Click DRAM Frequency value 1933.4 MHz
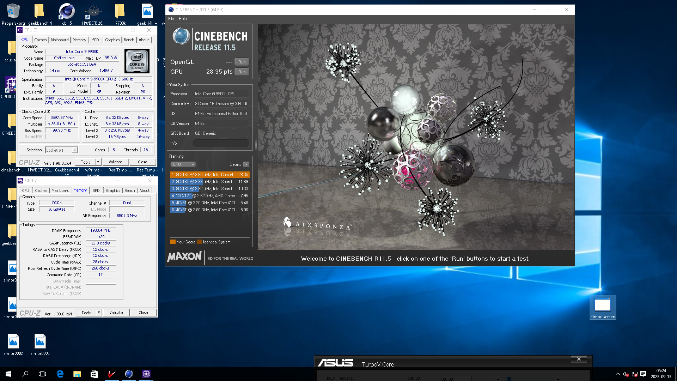Viewport: 677px width, 381px height. click(x=100, y=231)
